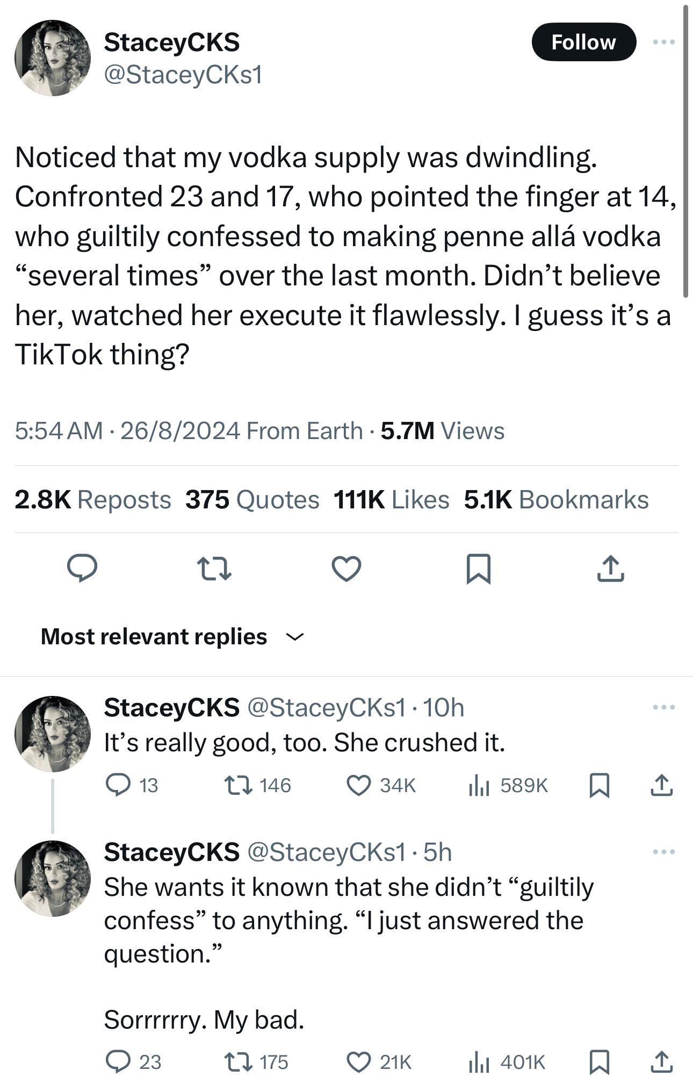
Task: Share the "Sorrrrrry. My bad." reply
Action: [x=661, y=1062]
